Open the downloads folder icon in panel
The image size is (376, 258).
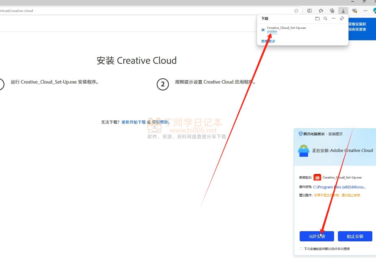pos(317,18)
